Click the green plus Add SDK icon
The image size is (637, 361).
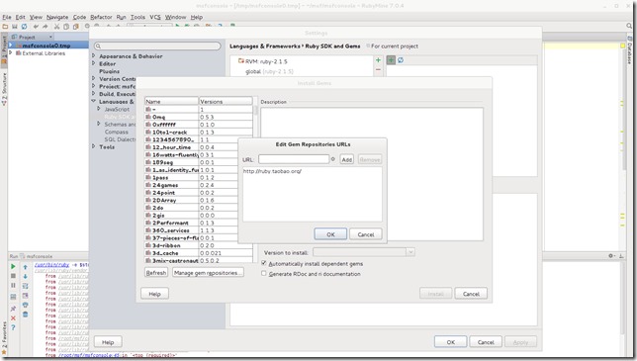tap(378, 60)
